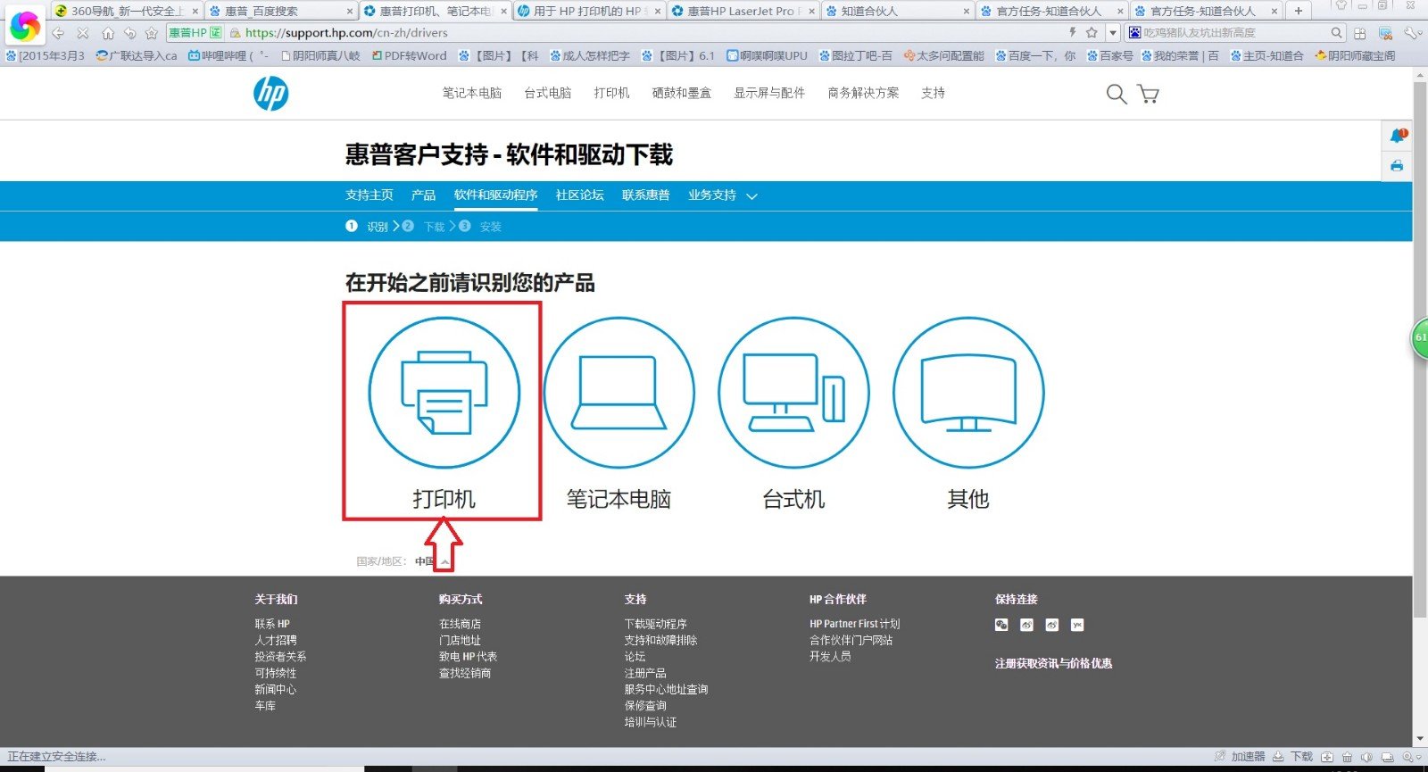Open 联系 HP footer link

(272, 624)
